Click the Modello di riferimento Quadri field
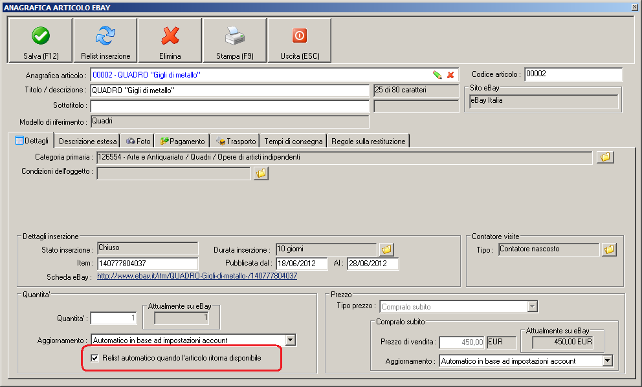This screenshot has height=387, width=642. click(230, 121)
